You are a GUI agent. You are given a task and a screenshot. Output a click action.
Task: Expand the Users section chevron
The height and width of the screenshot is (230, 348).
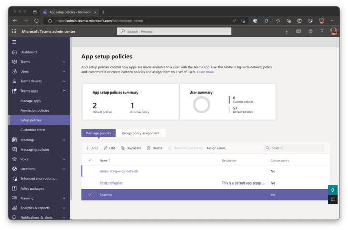click(x=64, y=71)
